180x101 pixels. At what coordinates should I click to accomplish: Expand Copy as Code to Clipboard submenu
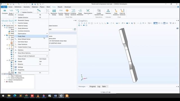[31, 56]
